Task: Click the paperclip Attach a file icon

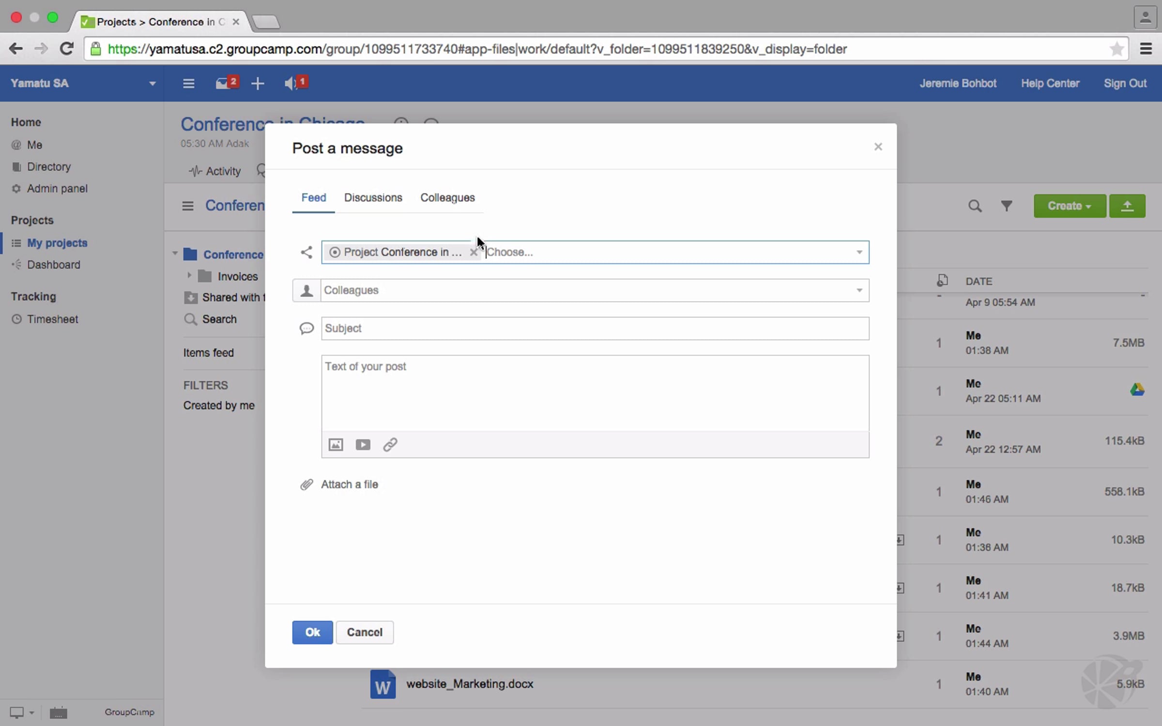Action: pos(306,484)
